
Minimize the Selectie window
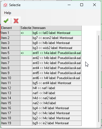pyautogui.click(x=69, y=5)
